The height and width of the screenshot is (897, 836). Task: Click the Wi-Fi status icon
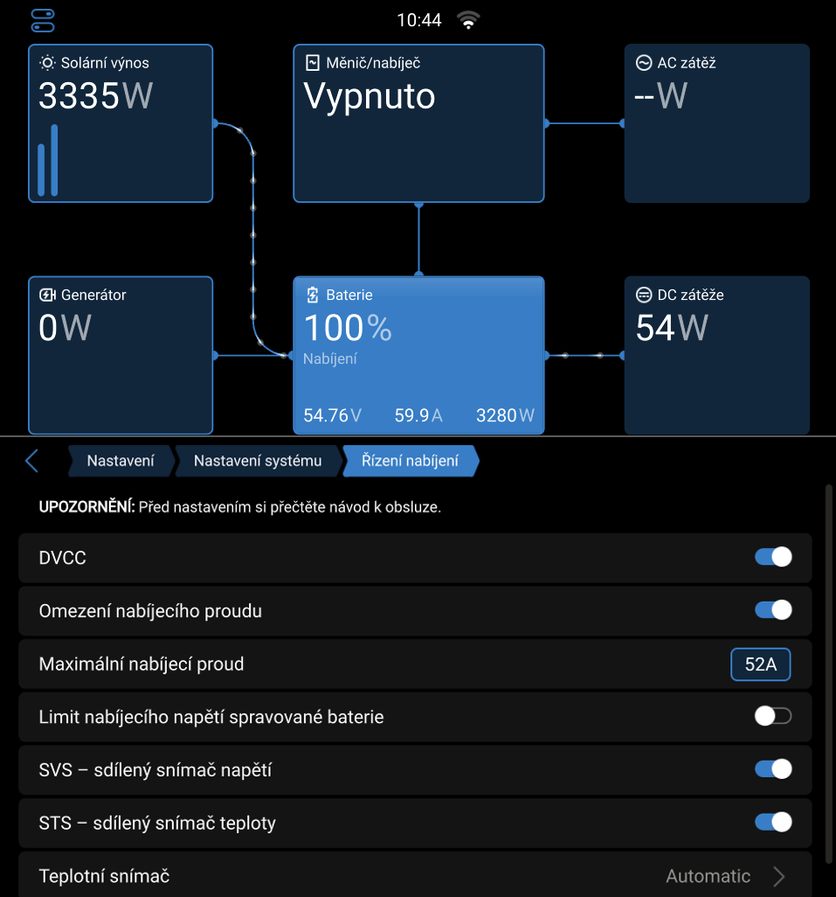(x=469, y=20)
